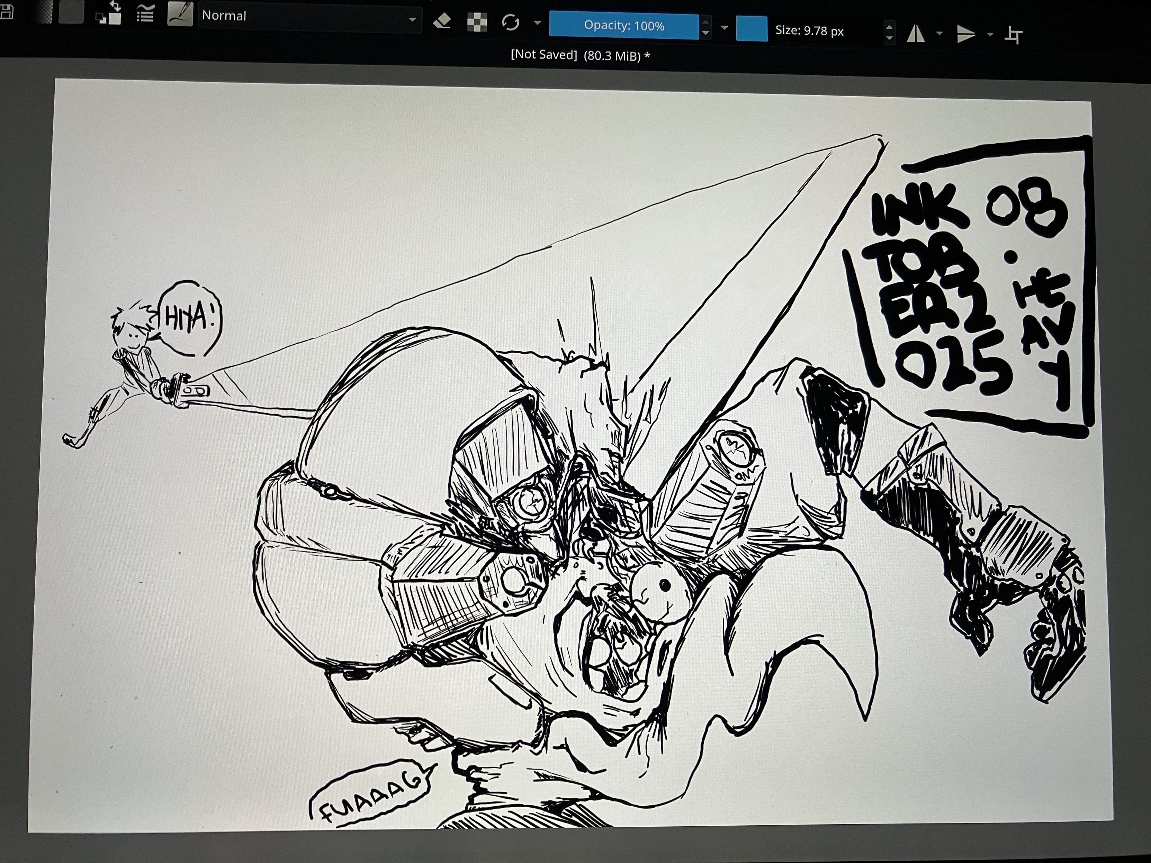
Task: Expand dropdown arrow after reload preset
Action: (x=538, y=23)
